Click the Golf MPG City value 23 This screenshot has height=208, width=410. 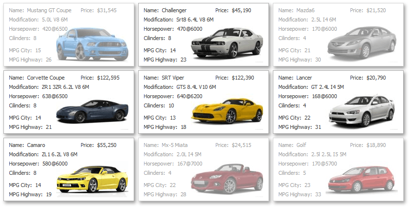[x=307, y=185]
